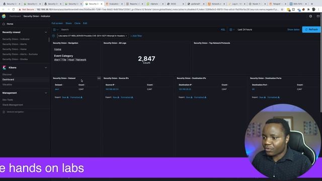This screenshot has height=181, width=322.
Task: Open recently viewed Security Onion - Home
Action: 15,49
